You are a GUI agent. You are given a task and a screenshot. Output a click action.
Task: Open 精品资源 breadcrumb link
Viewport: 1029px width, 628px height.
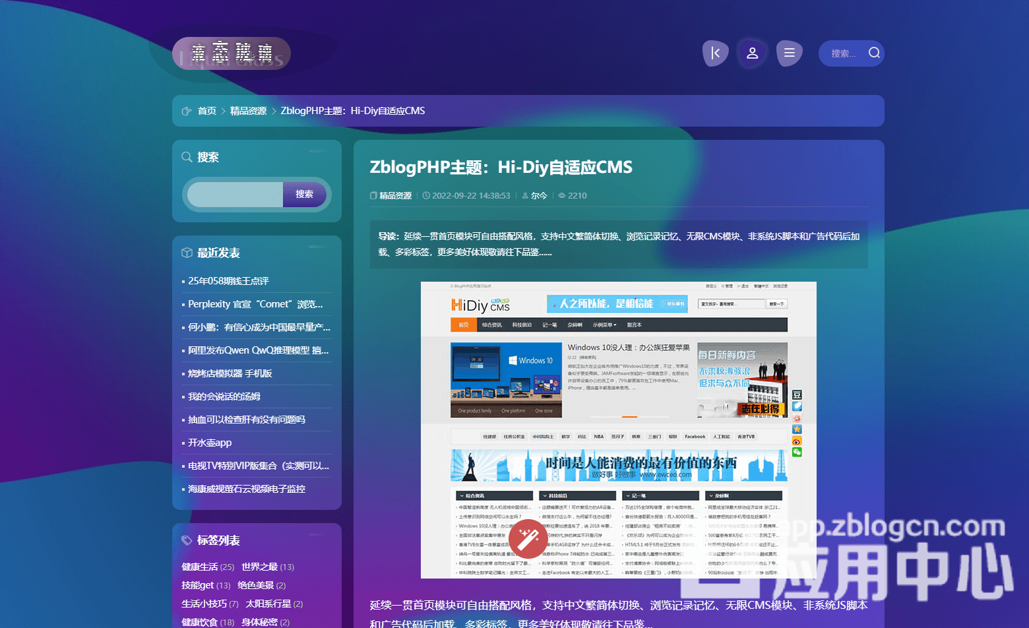click(x=248, y=111)
